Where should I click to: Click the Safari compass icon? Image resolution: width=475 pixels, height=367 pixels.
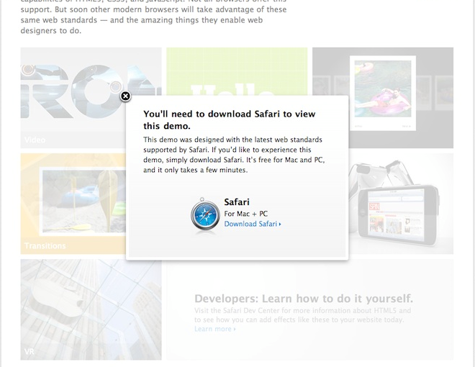[x=205, y=215]
